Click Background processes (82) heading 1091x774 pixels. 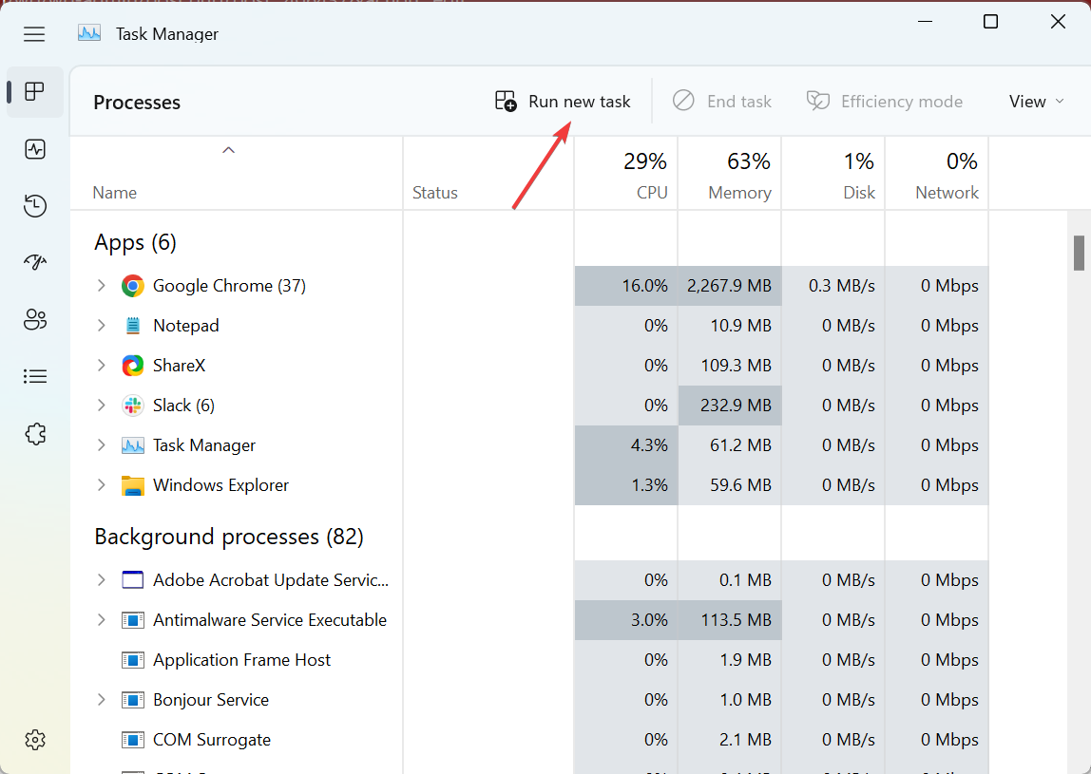229,537
